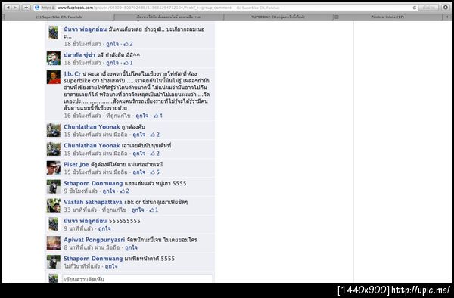
Task: Open J.b. Cr's profile picture
Action: point(54,77)
